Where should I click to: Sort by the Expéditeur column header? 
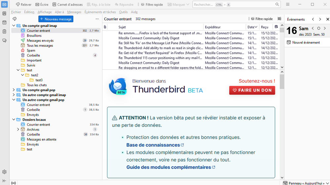[224, 27]
